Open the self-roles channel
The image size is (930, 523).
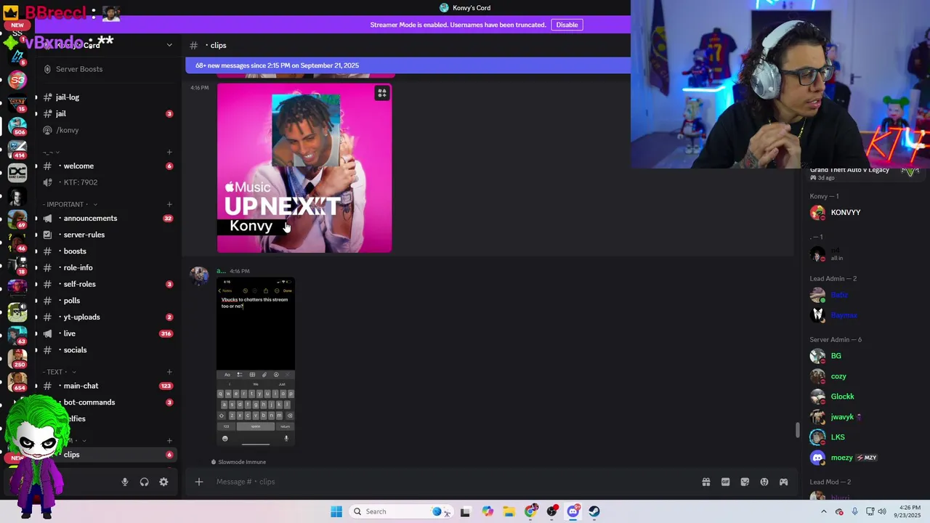click(108, 284)
